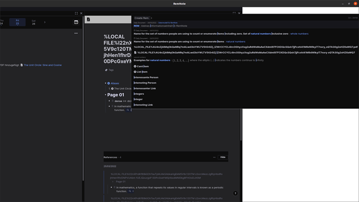Expand the Page 01 breadcrumb arrow in References
359x202 pixels.
(x=113, y=182)
